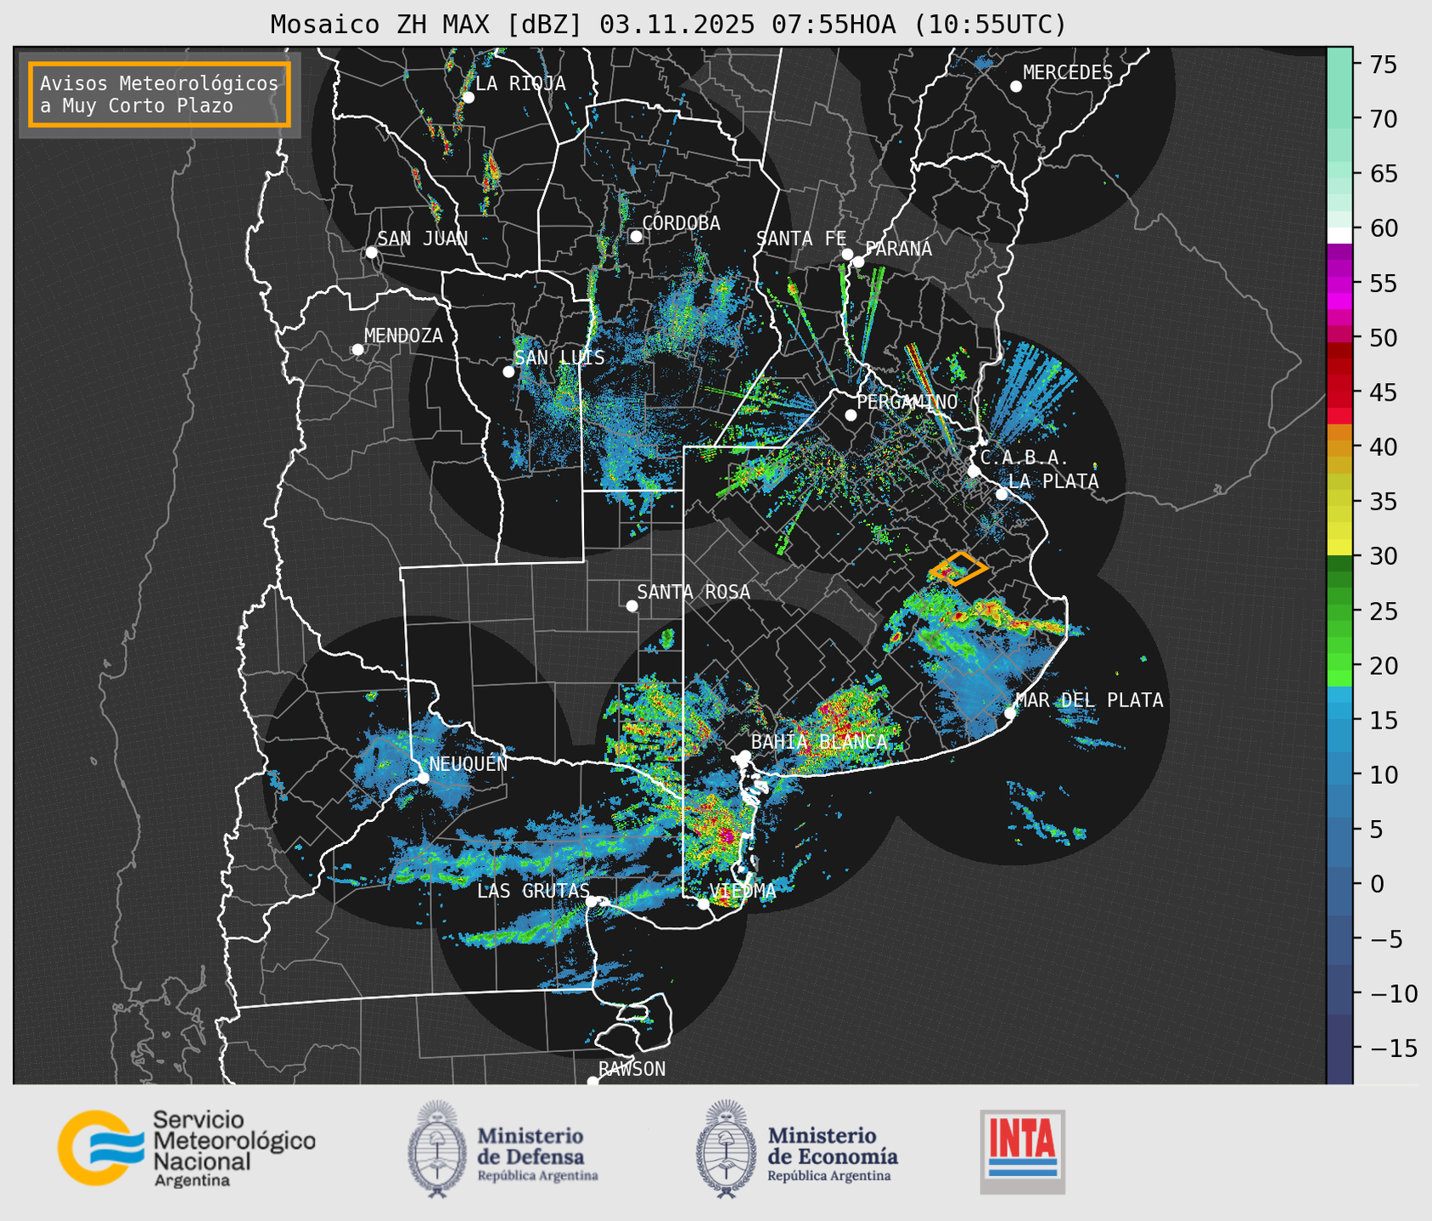Select the Rawson city marker dot
This screenshot has width=1432, height=1221.
coord(592,1082)
